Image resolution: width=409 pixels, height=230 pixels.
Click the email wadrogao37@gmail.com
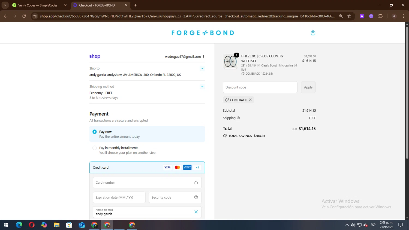183,57
